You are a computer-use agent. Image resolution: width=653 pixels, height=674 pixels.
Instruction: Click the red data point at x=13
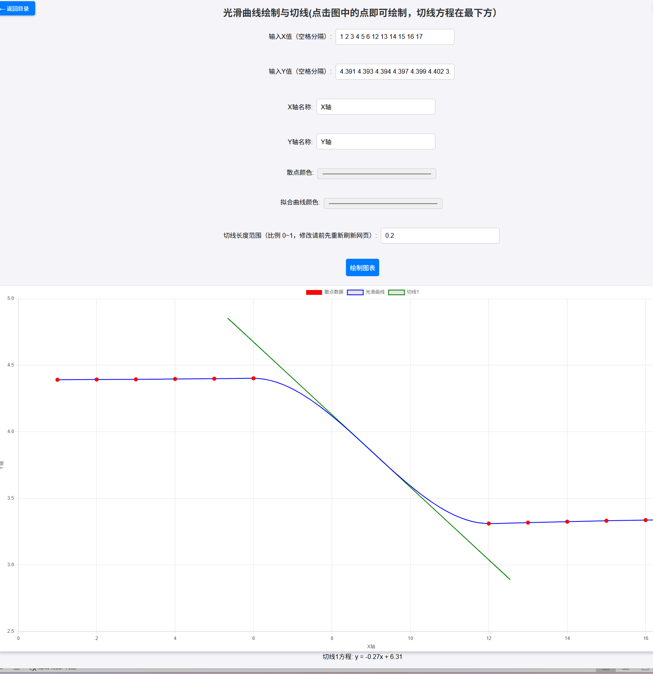(528, 523)
